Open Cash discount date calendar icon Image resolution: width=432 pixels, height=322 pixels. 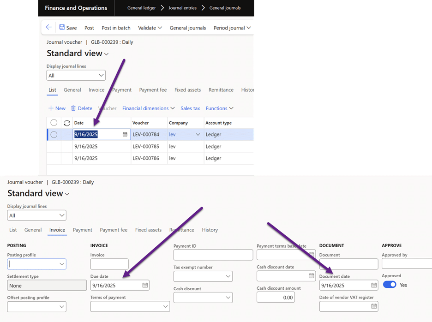(x=311, y=276)
